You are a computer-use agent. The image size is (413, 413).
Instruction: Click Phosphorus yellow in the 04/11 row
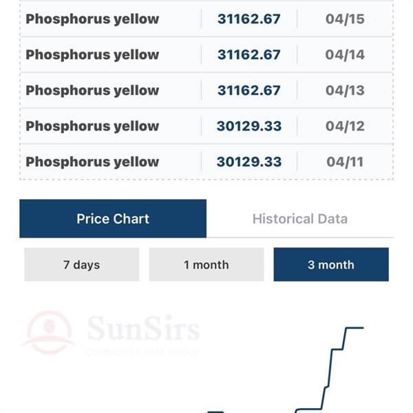[x=92, y=162]
